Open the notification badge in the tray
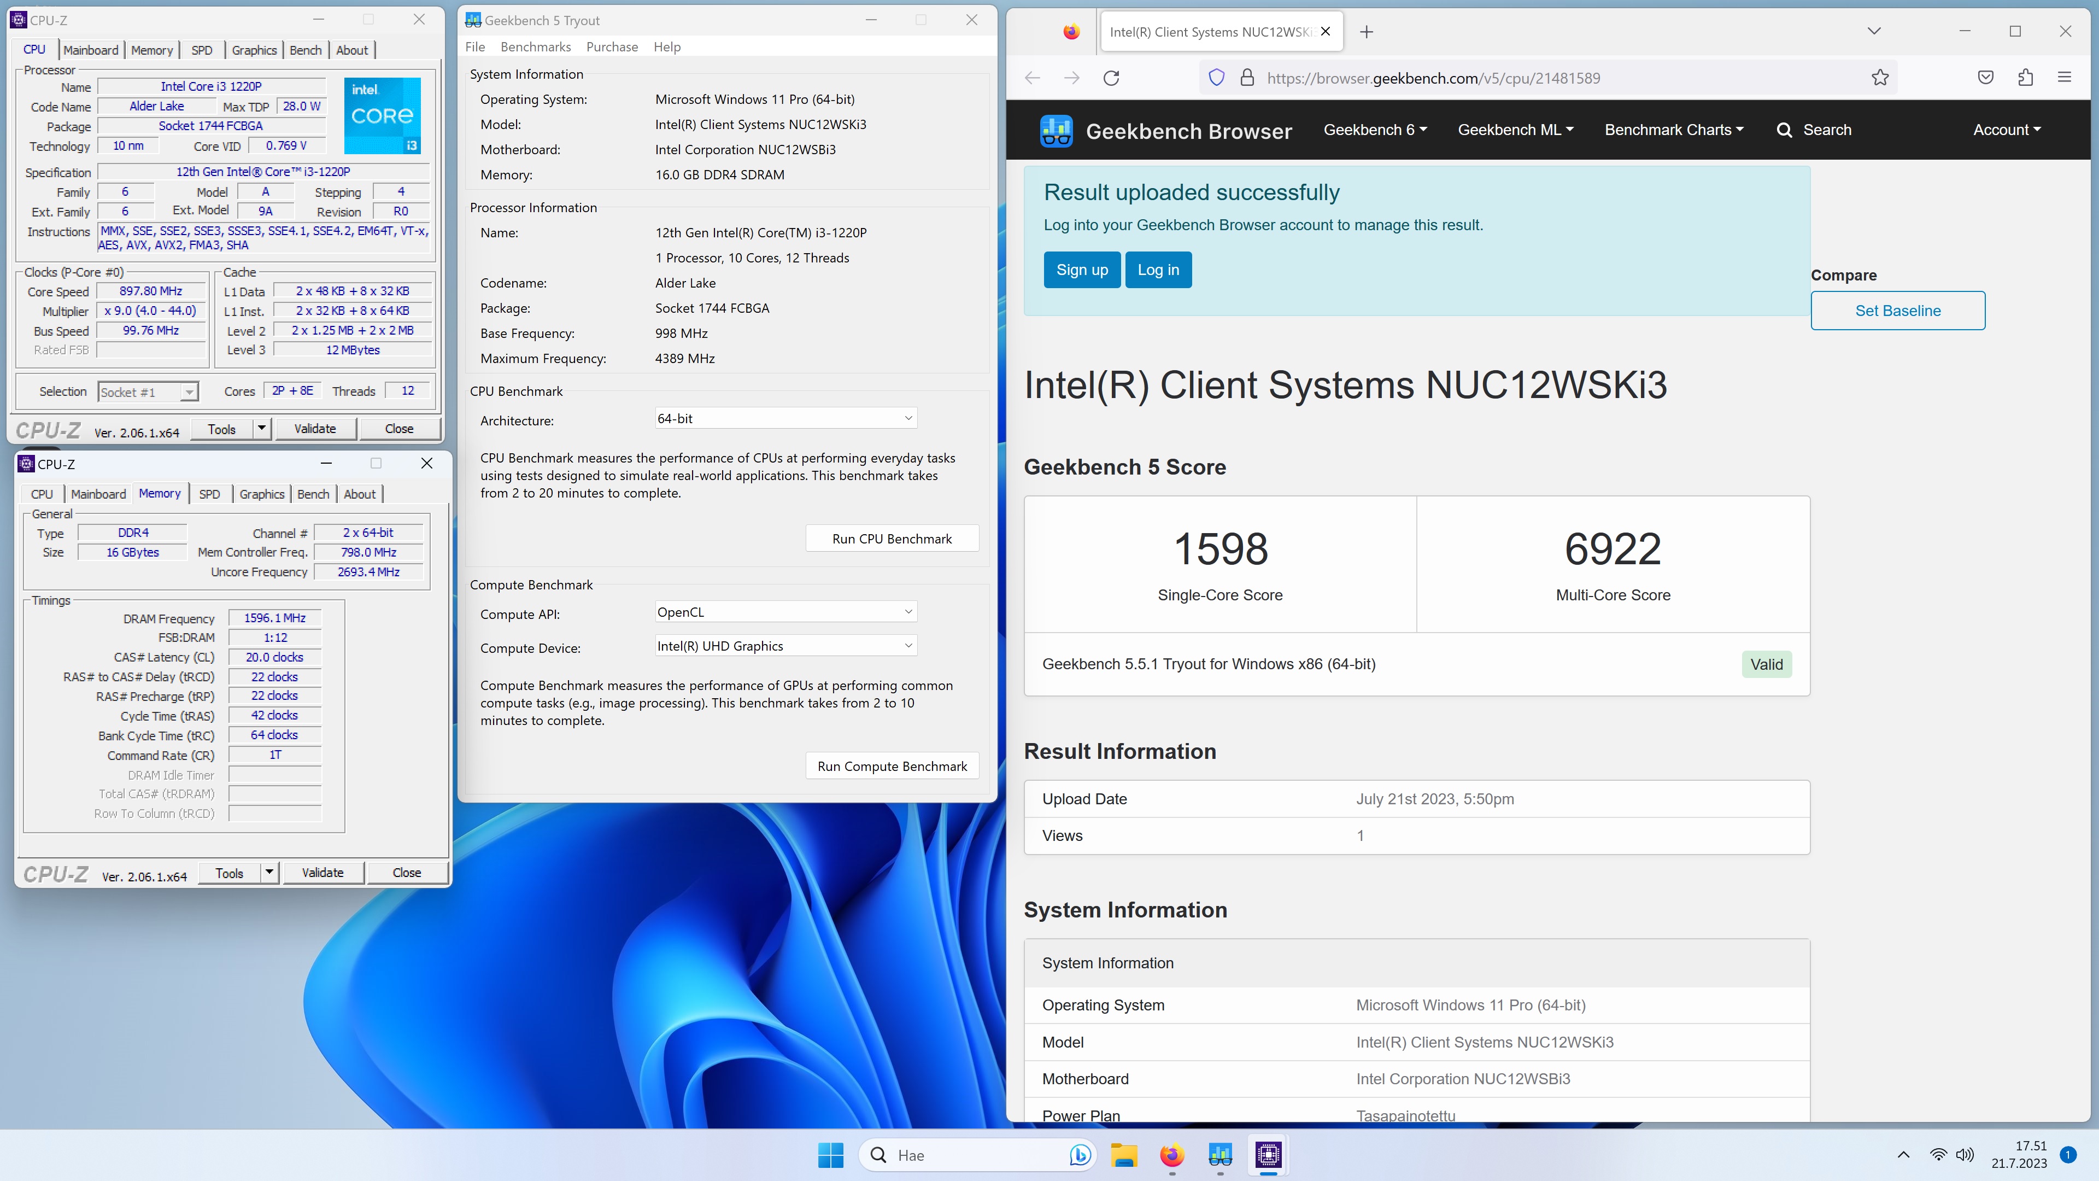Screen dimensions: 2099x1181 tap(2067, 1154)
